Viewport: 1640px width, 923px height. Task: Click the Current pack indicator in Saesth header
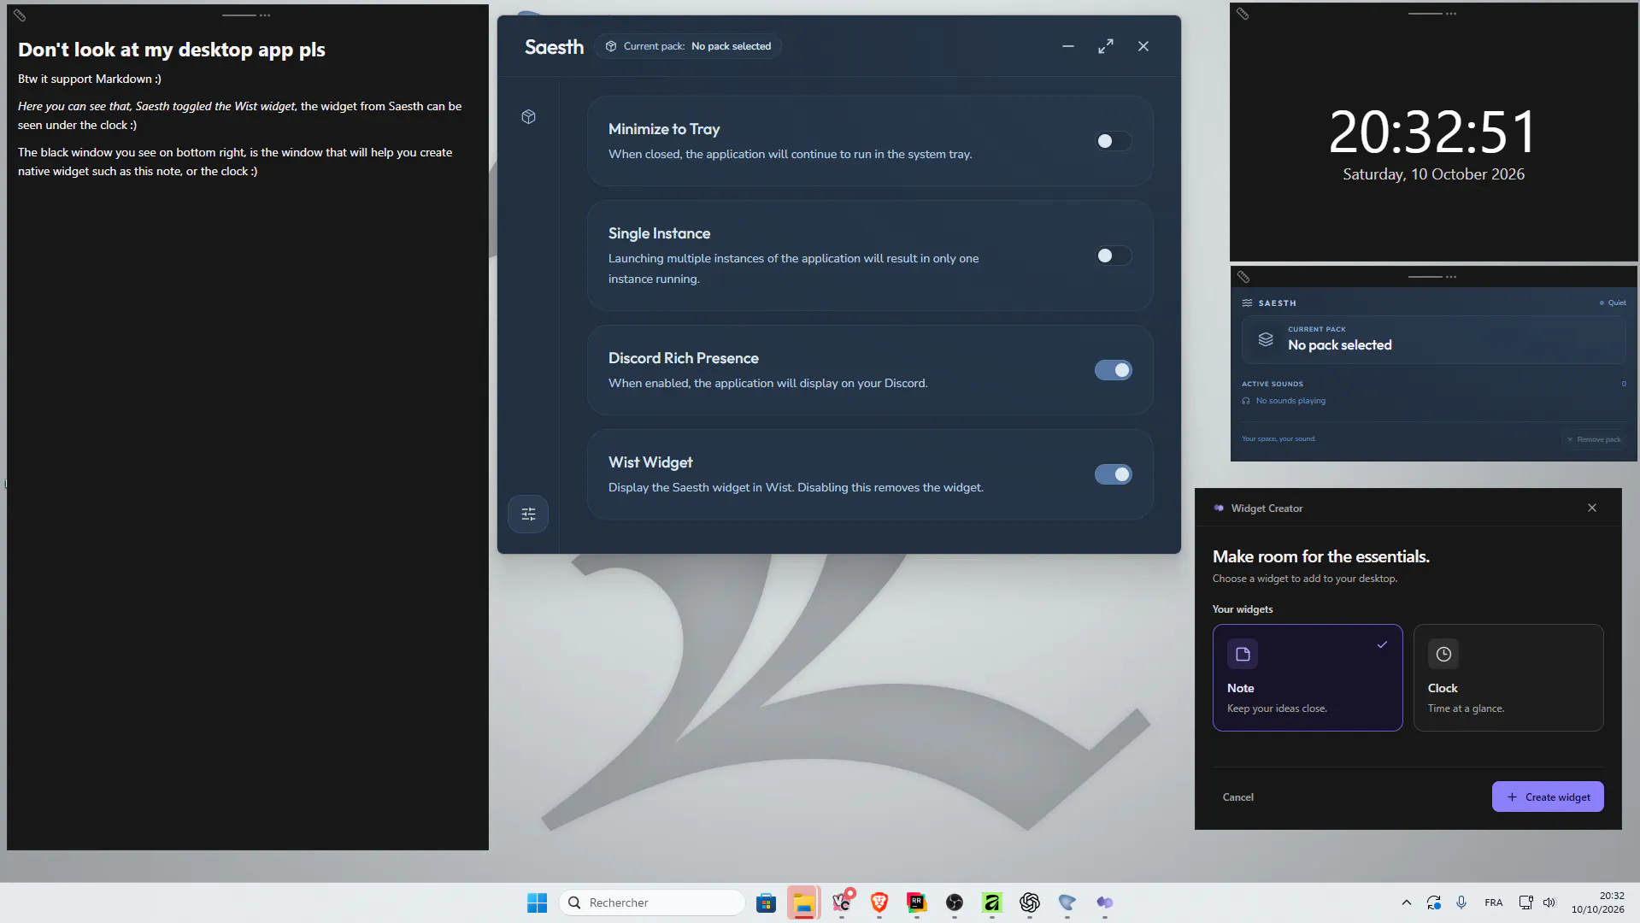(688, 46)
